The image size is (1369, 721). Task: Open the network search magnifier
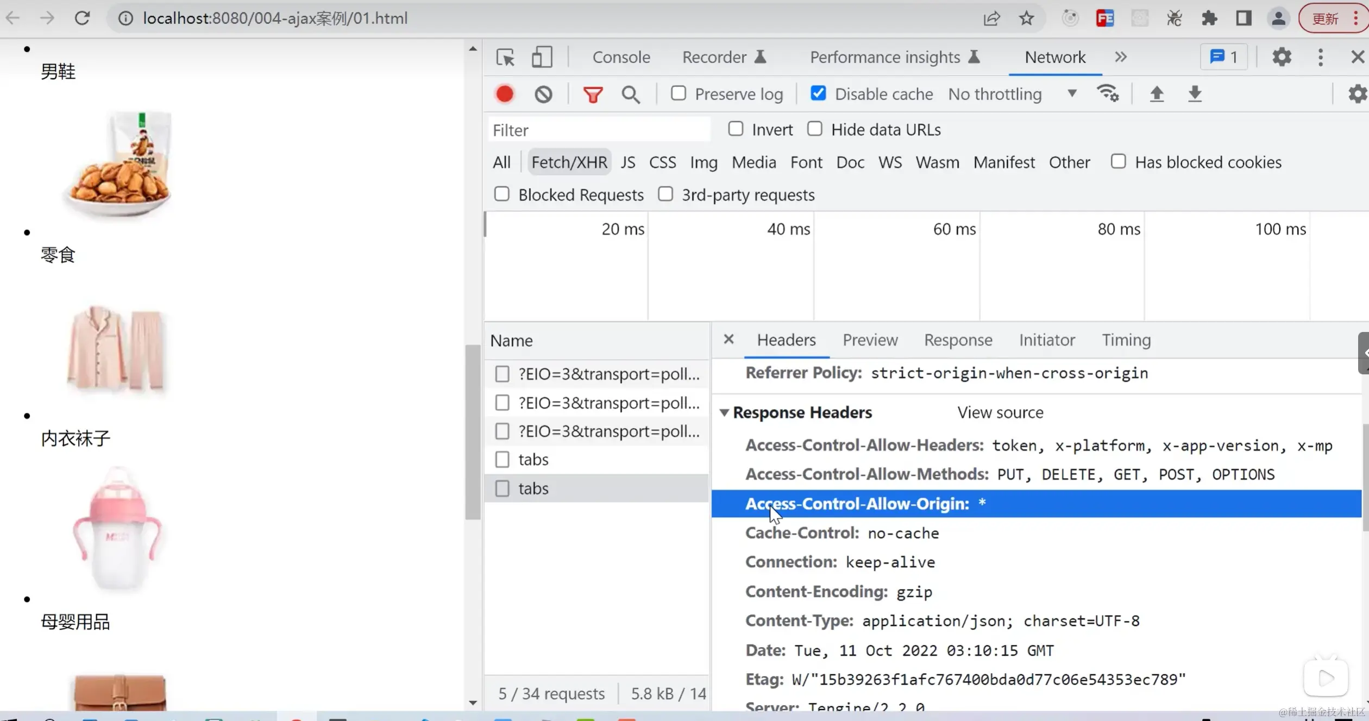630,95
